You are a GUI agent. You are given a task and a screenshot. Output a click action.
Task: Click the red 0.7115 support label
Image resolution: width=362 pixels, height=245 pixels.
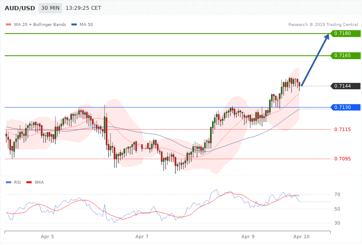(x=342, y=129)
